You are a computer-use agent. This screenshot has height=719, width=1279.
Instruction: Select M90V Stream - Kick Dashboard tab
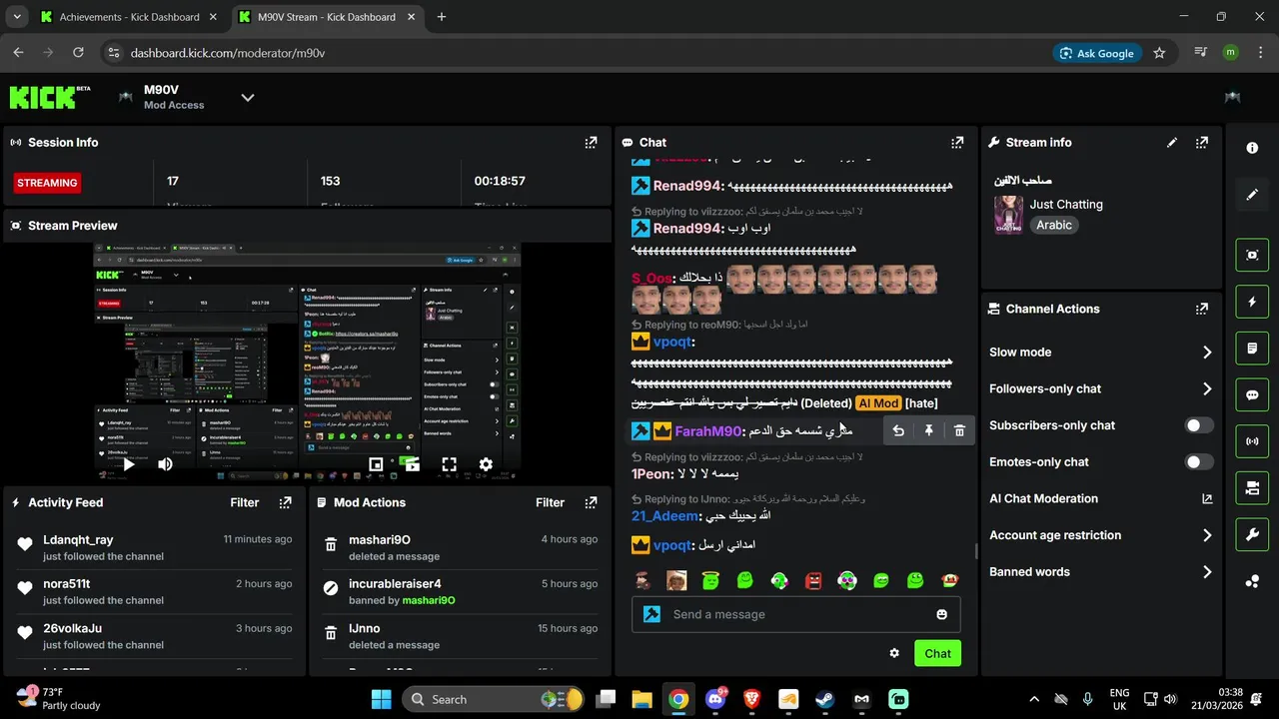(x=329, y=17)
